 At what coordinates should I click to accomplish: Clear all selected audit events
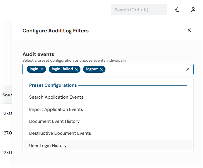point(188,69)
